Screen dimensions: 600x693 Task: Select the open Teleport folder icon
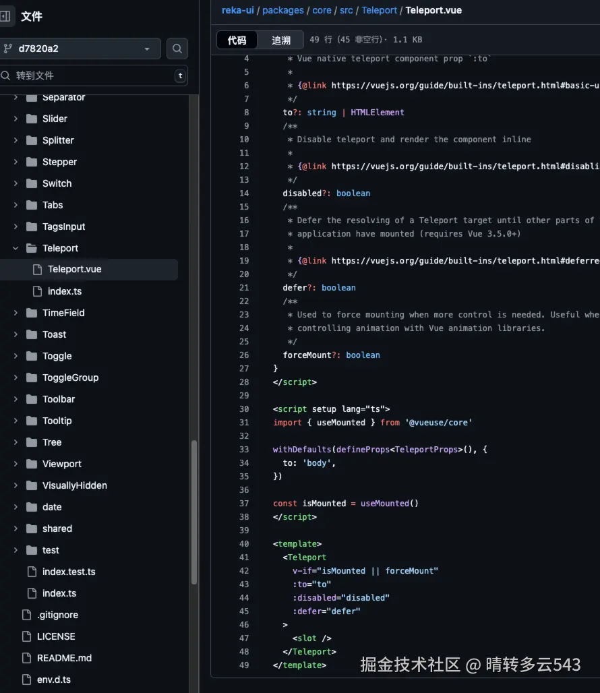coord(32,248)
